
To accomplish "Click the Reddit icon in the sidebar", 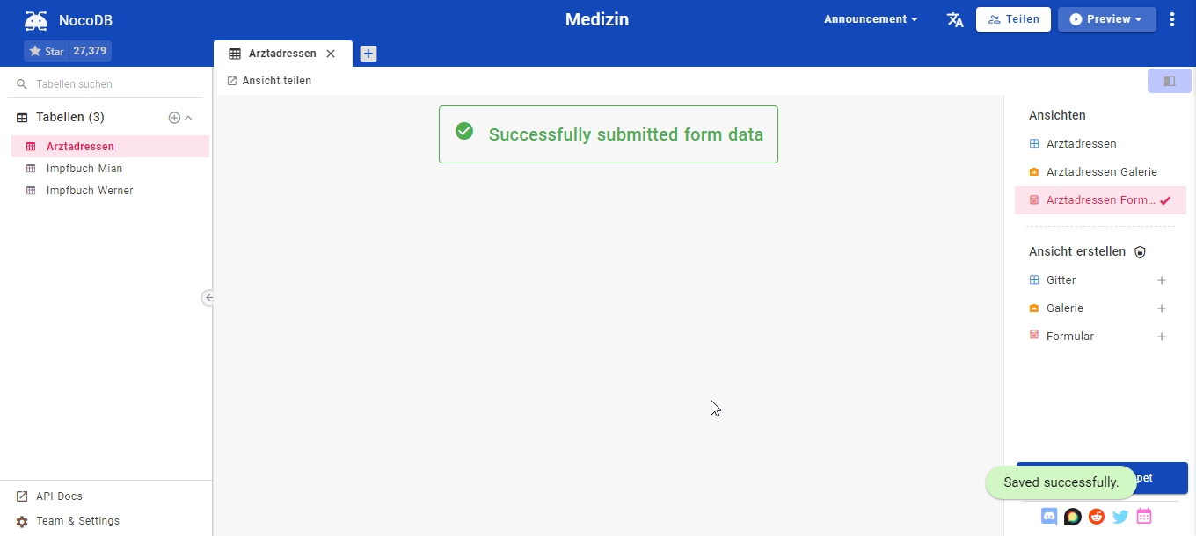I will click(1096, 517).
